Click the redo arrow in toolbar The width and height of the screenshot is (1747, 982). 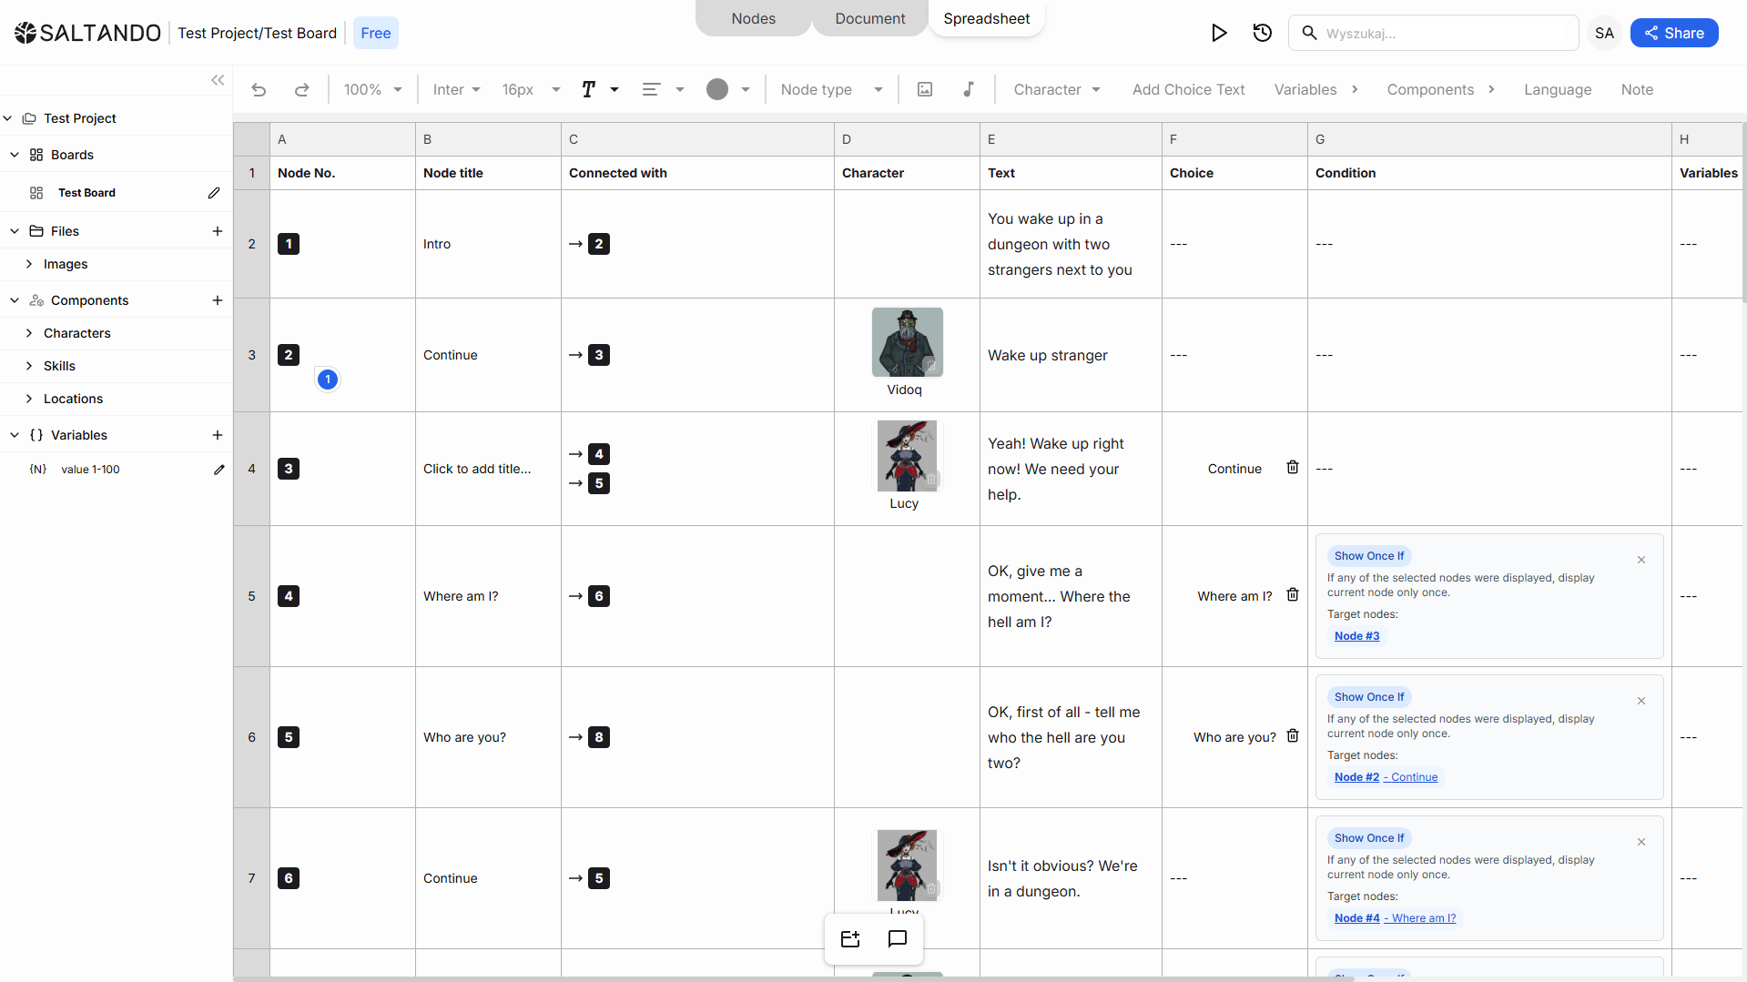302,89
